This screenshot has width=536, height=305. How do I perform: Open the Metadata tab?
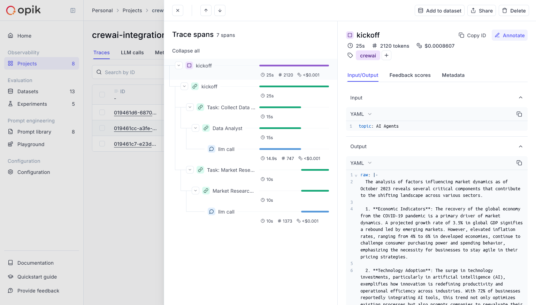(453, 75)
